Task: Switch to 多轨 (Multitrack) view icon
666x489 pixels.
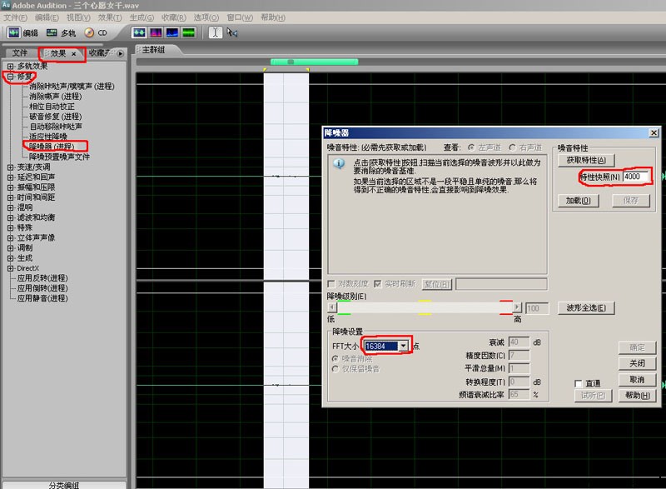Action: tap(50, 32)
